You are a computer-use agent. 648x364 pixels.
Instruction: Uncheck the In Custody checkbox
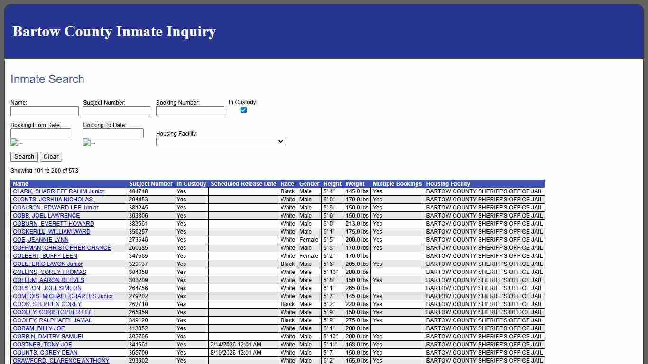click(x=243, y=110)
